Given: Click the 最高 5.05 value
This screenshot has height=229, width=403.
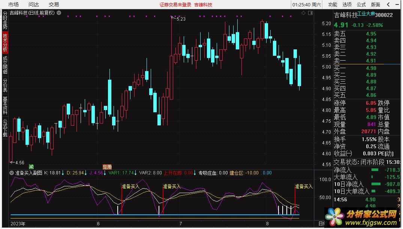Looking at the screenshot, I should tap(371, 110).
